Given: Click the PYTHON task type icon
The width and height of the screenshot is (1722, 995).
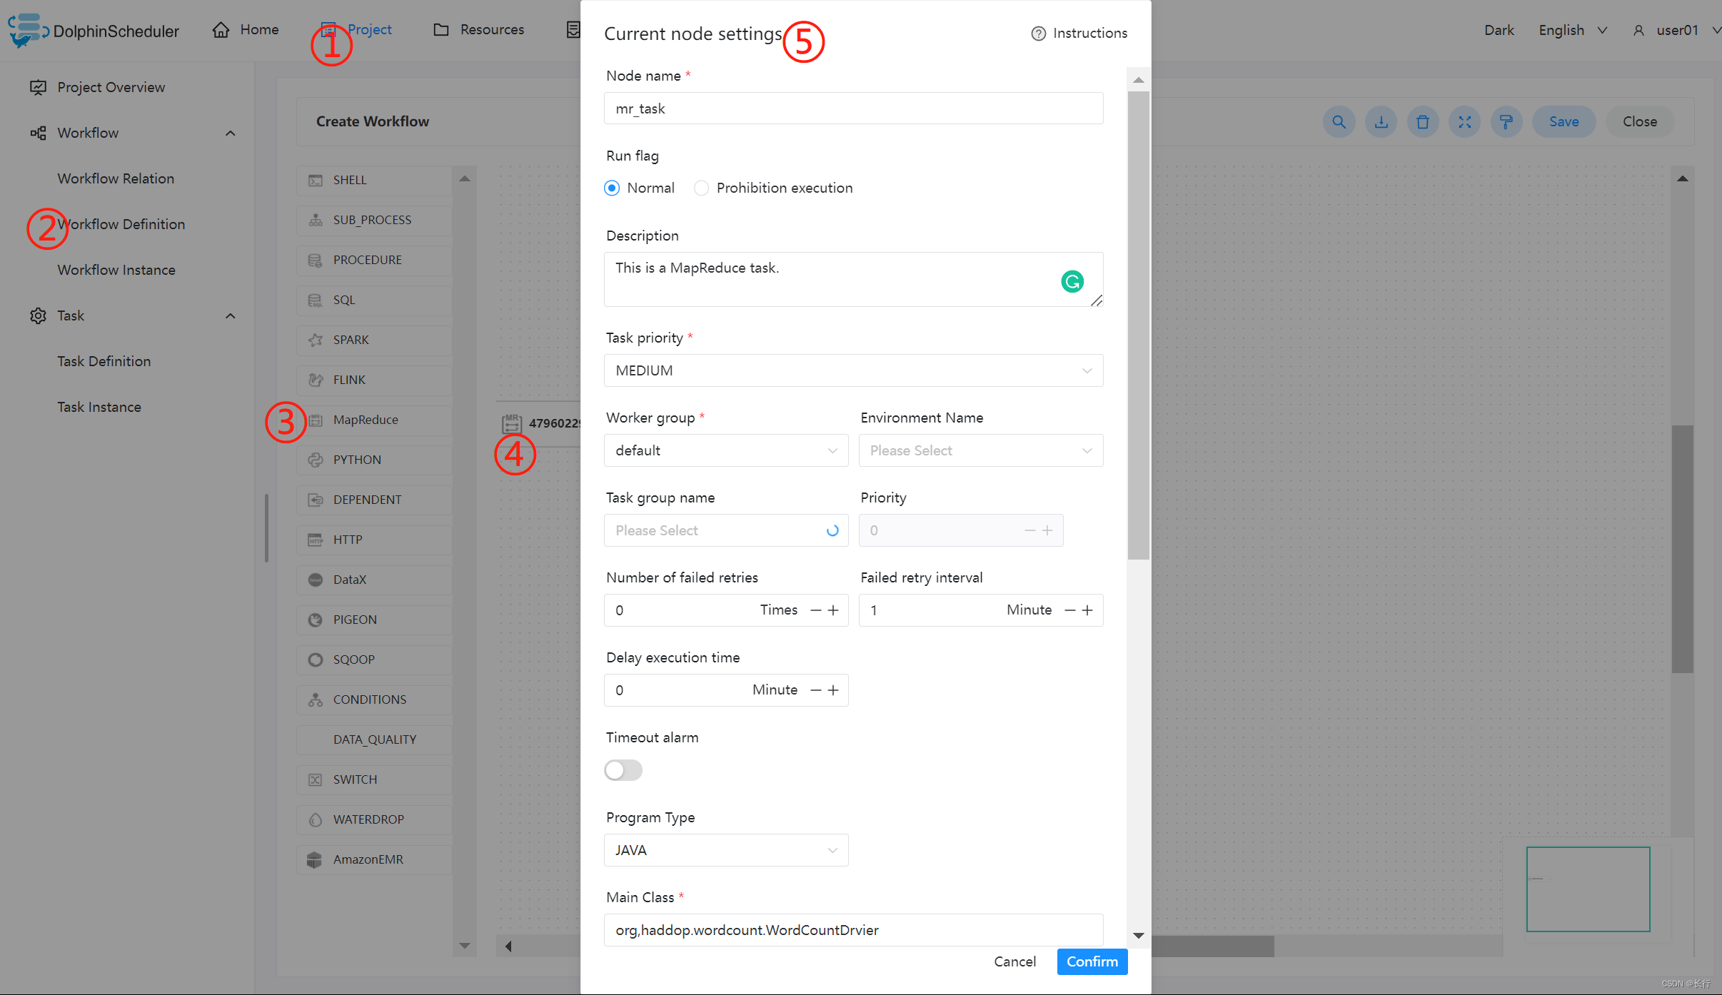Looking at the screenshot, I should coord(315,458).
